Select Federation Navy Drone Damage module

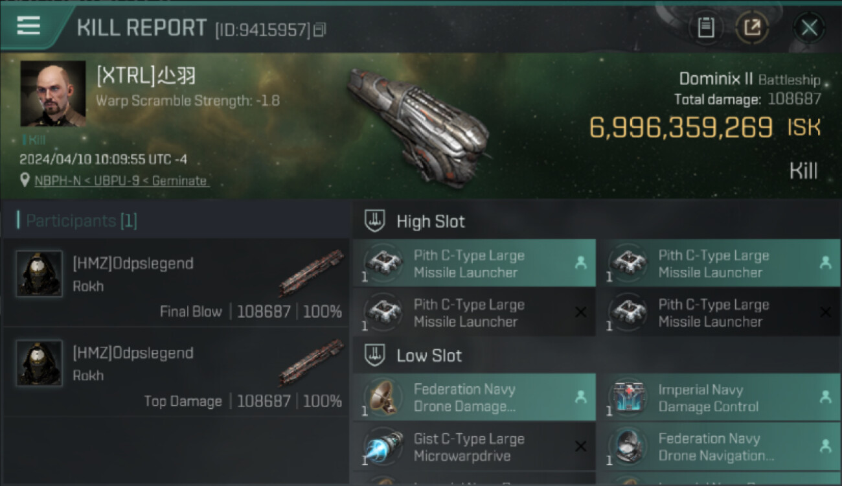pos(474,397)
